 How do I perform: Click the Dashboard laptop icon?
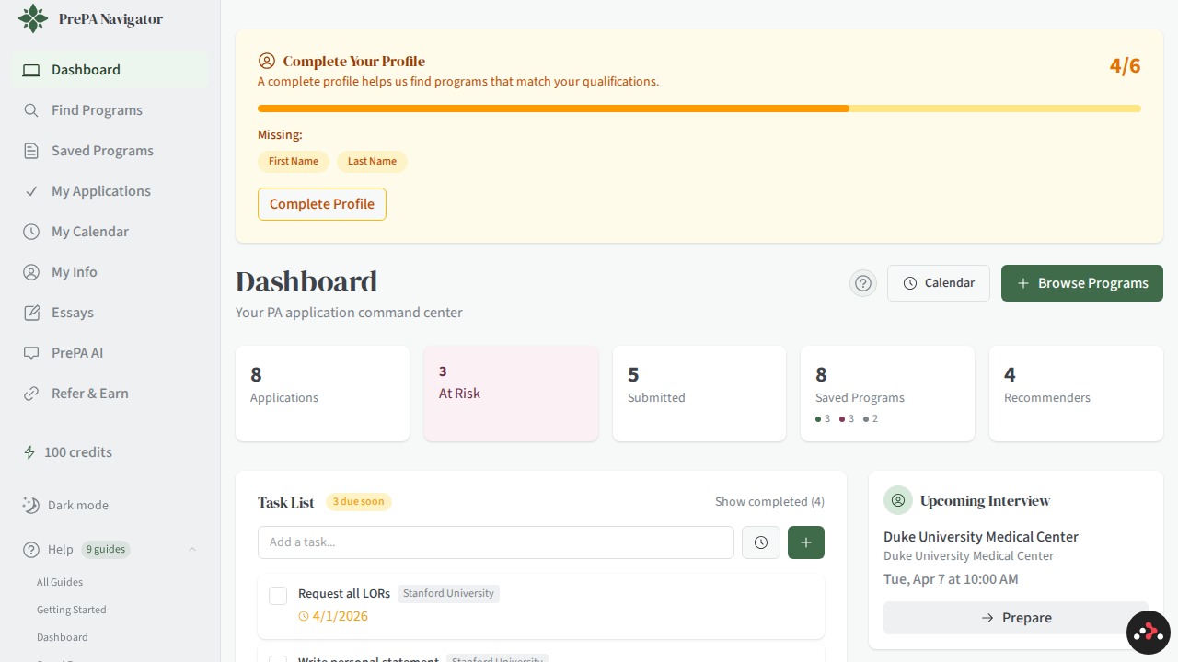31,70
